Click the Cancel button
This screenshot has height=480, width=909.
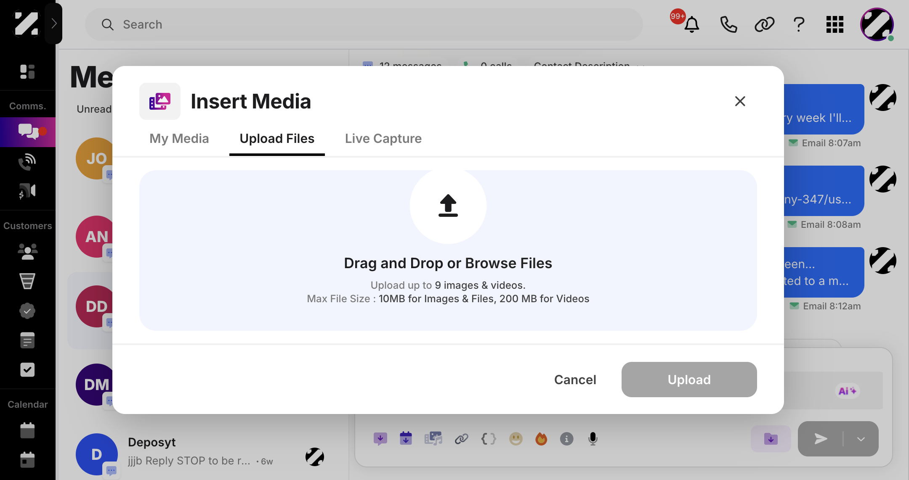575,380
